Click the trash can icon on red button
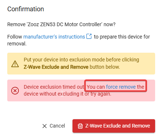Viewport: 162px width, 137px height. [x=80, y=126]
